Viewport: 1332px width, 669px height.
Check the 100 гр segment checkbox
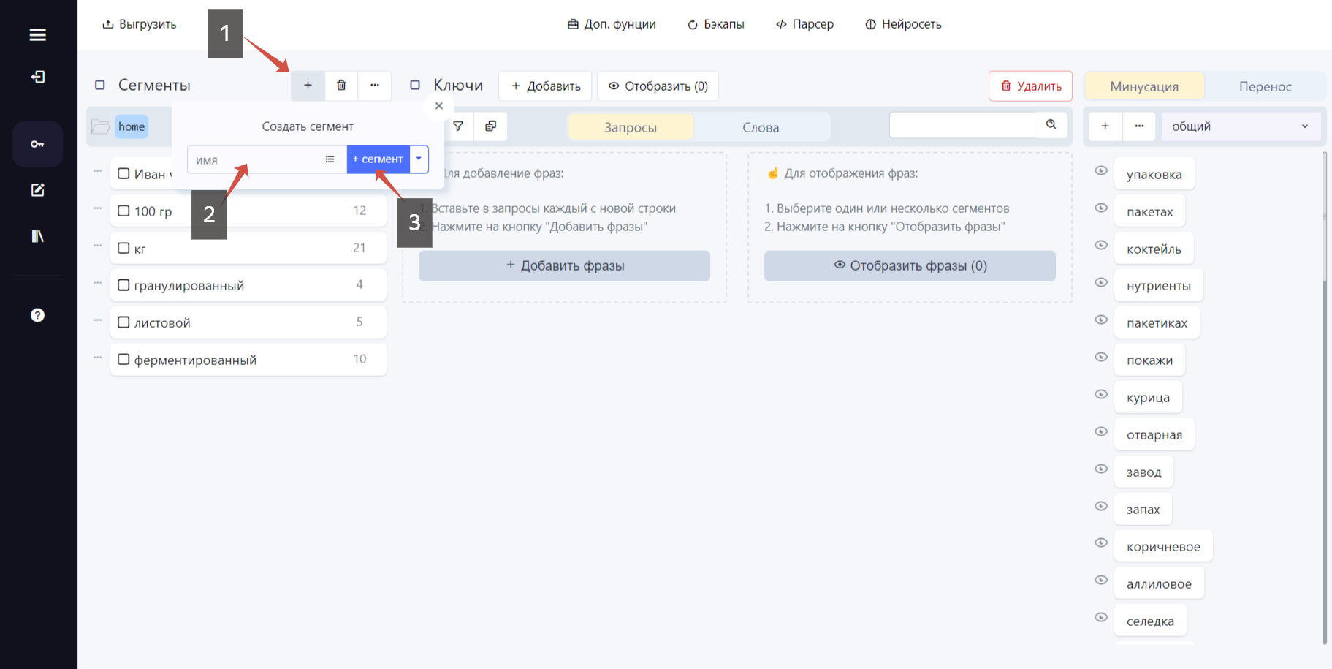[123, 211]
